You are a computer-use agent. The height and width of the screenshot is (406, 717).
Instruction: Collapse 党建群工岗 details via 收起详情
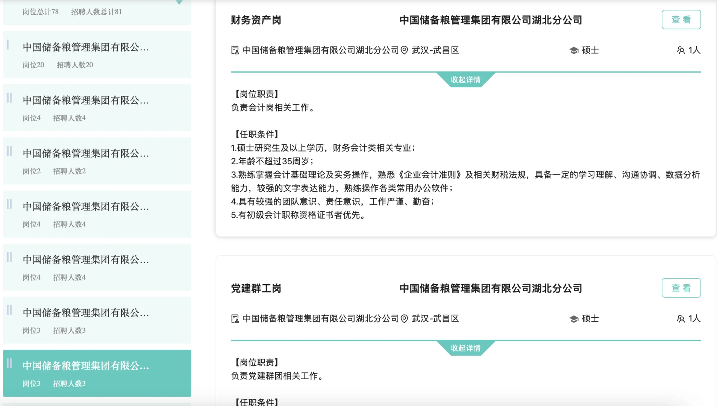point(466,348)
